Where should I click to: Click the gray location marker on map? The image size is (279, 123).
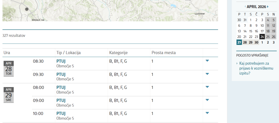click(x=27, y=9)
